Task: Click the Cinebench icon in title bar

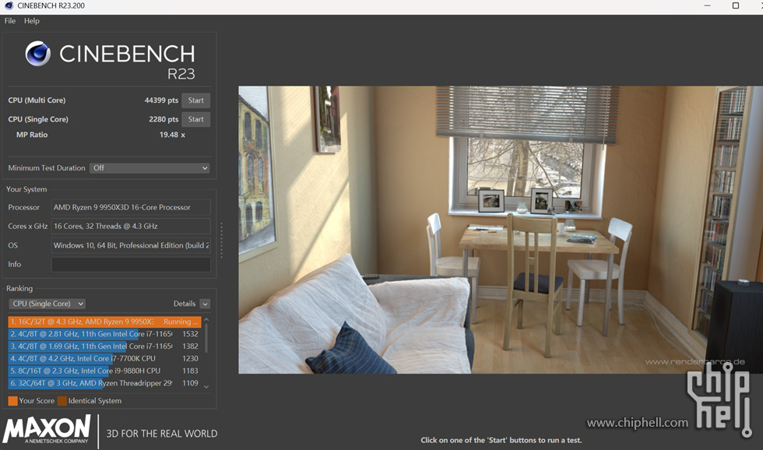Action: (x=9, y=5)
